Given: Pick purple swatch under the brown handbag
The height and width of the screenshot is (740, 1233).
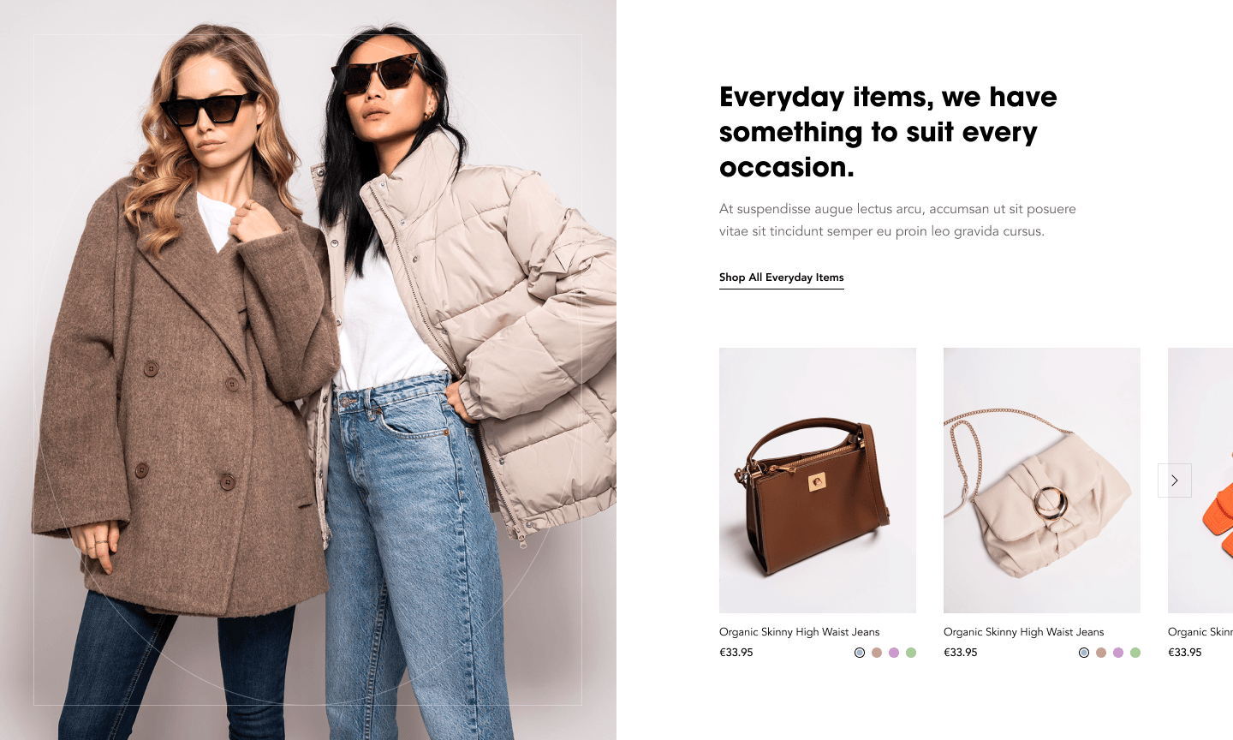Looking at the screenshot, I should point(894,653).
